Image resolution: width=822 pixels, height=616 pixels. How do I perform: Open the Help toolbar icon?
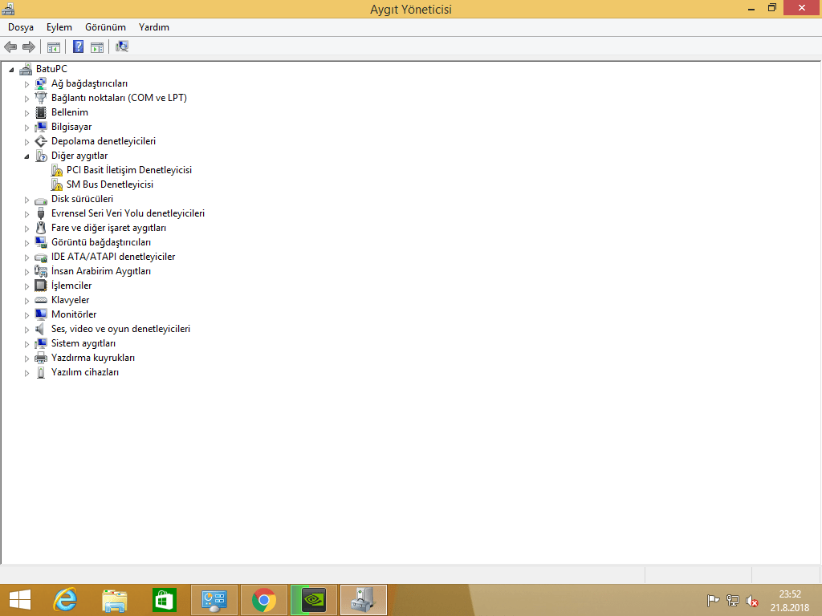[78, 47]
